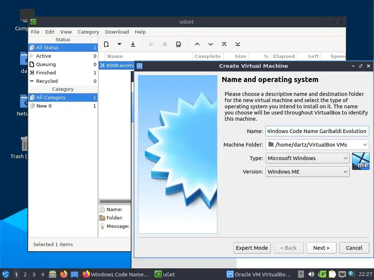Click the disabled Back button

(289, 248)
